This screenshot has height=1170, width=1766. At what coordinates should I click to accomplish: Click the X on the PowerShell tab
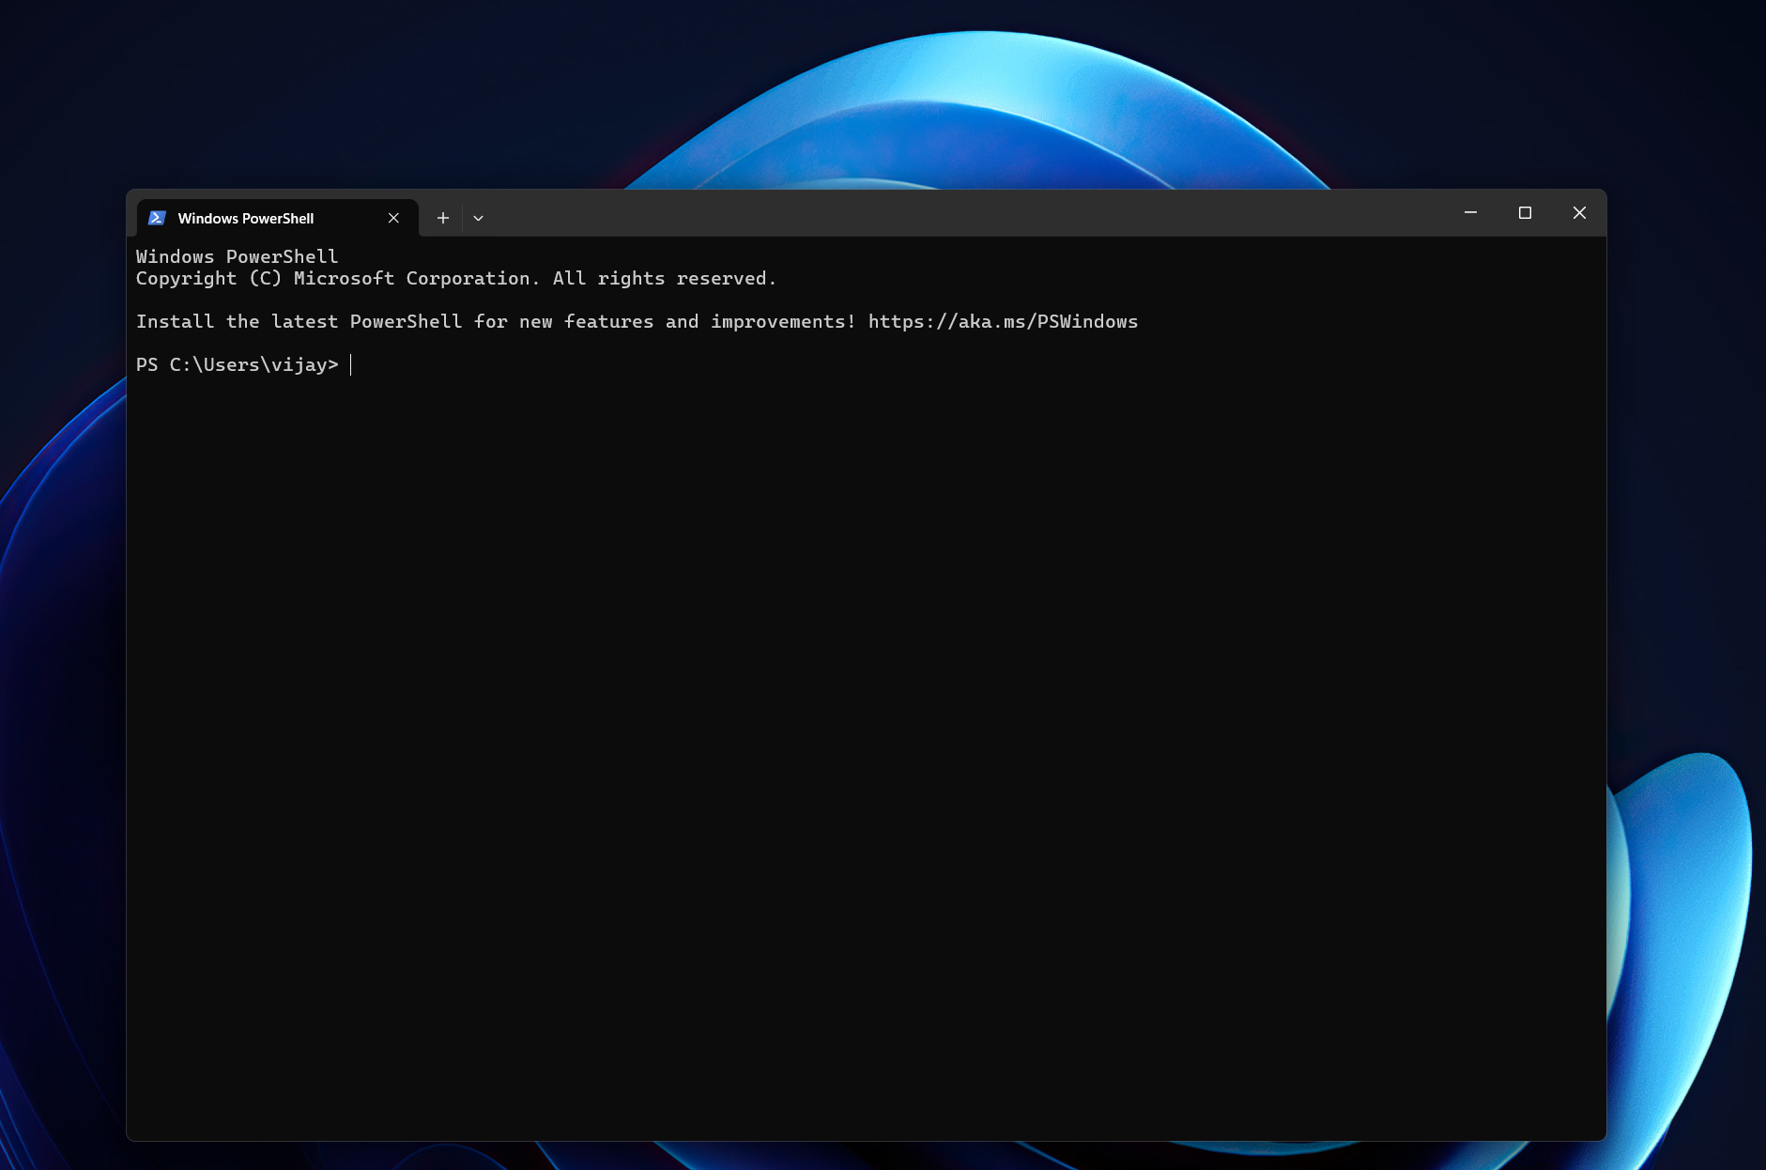(393, 217)
